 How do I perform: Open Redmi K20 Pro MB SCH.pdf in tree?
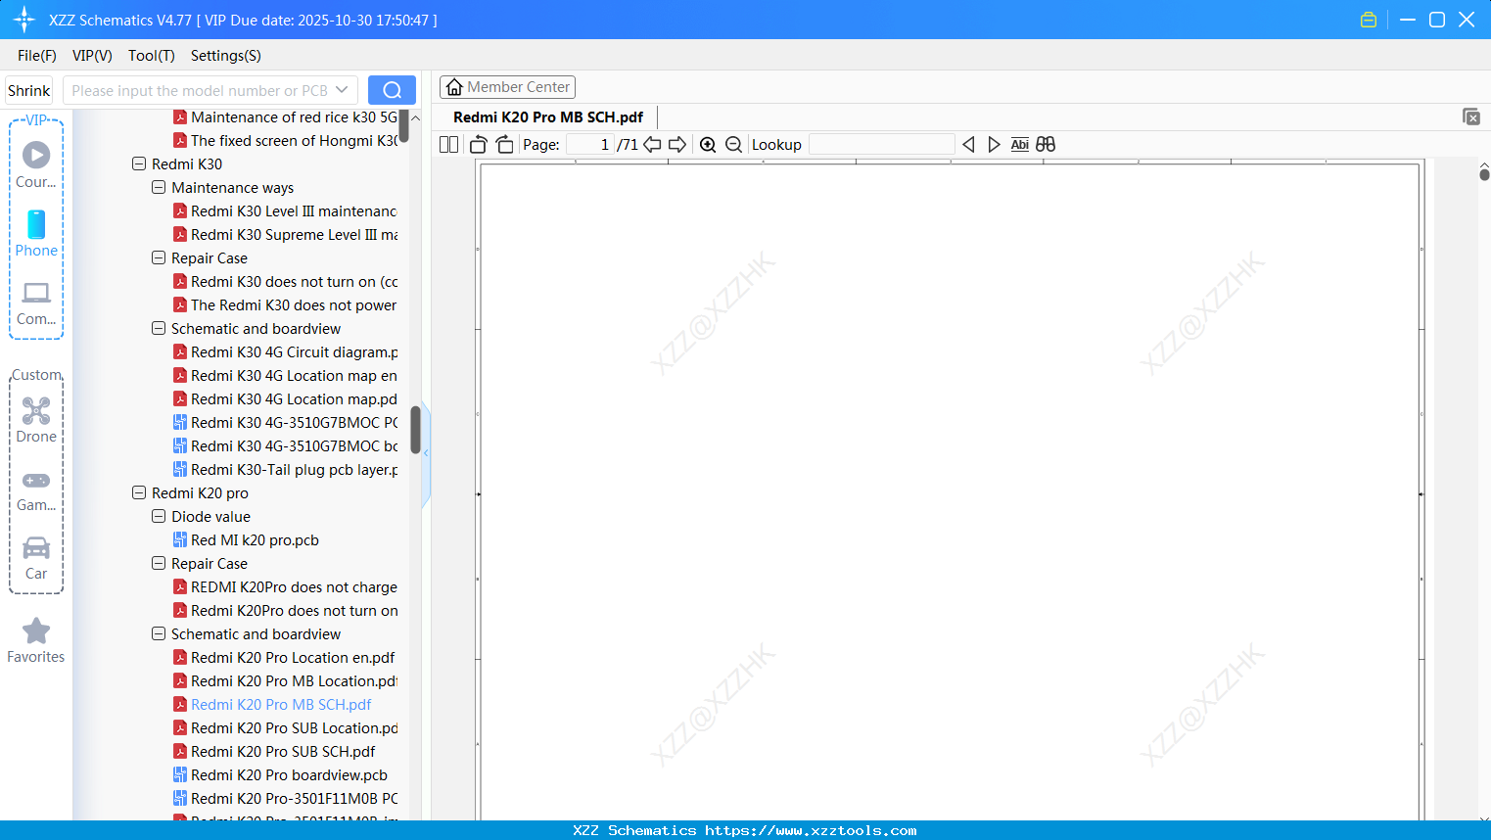(281, 705)
